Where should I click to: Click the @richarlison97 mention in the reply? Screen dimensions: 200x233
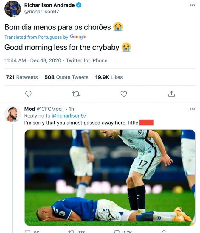pos(69,115)
